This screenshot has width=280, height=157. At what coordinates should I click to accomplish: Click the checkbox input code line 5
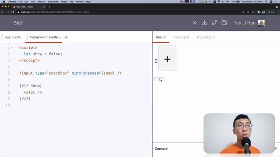(70, 73)
